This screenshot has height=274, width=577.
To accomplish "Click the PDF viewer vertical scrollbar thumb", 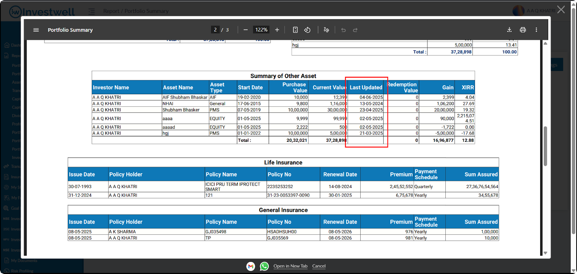I will (545, 146).
